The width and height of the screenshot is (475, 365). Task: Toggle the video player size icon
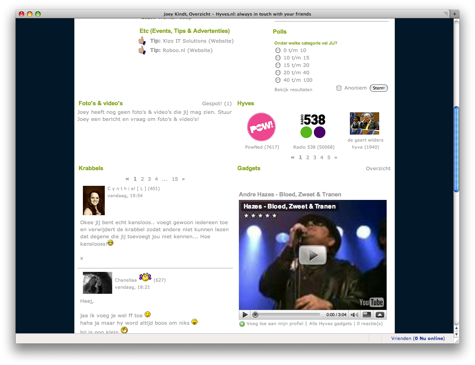click(367, 315)
